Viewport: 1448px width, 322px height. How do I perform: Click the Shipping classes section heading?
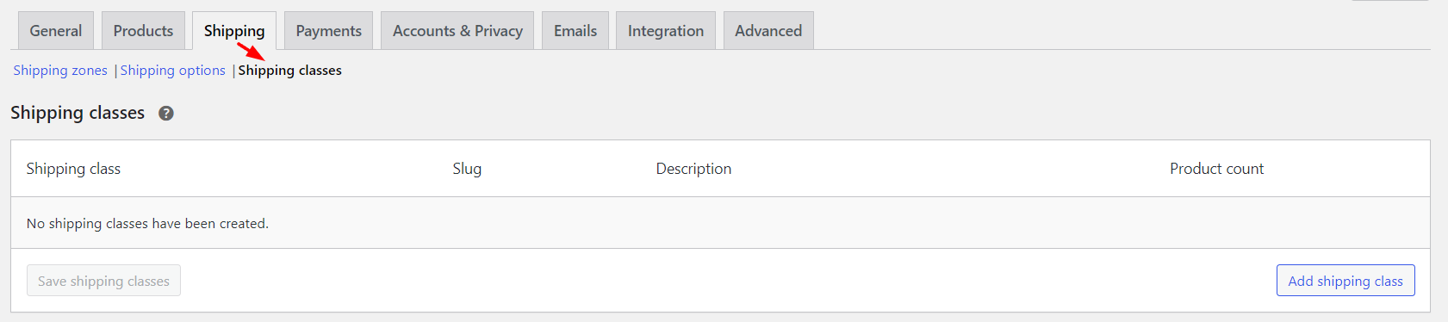78,113
